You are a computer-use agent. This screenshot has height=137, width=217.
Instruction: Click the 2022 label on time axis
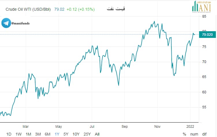(x=190, y=127)
